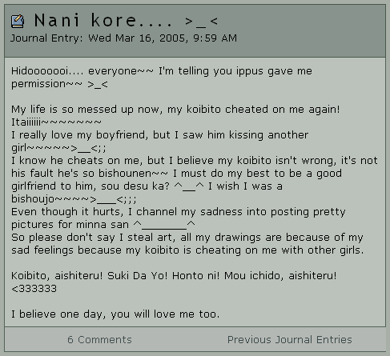Image resolution: width=390 pixels, height=356 pixels.
Task: Click the "I know he cheats on me" line
Action: coord(195,161)
